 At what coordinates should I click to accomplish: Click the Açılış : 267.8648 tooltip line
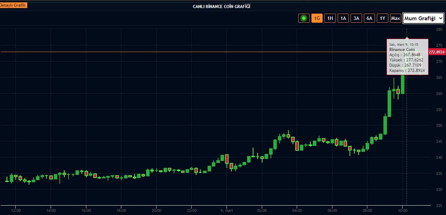pos(405,55)
